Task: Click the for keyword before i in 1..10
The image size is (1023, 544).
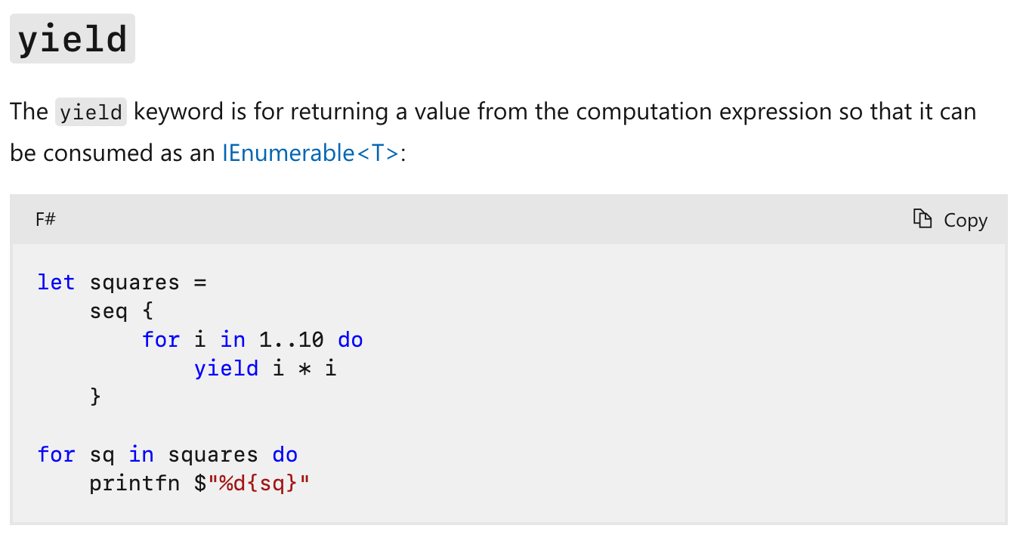Action: 161,340
